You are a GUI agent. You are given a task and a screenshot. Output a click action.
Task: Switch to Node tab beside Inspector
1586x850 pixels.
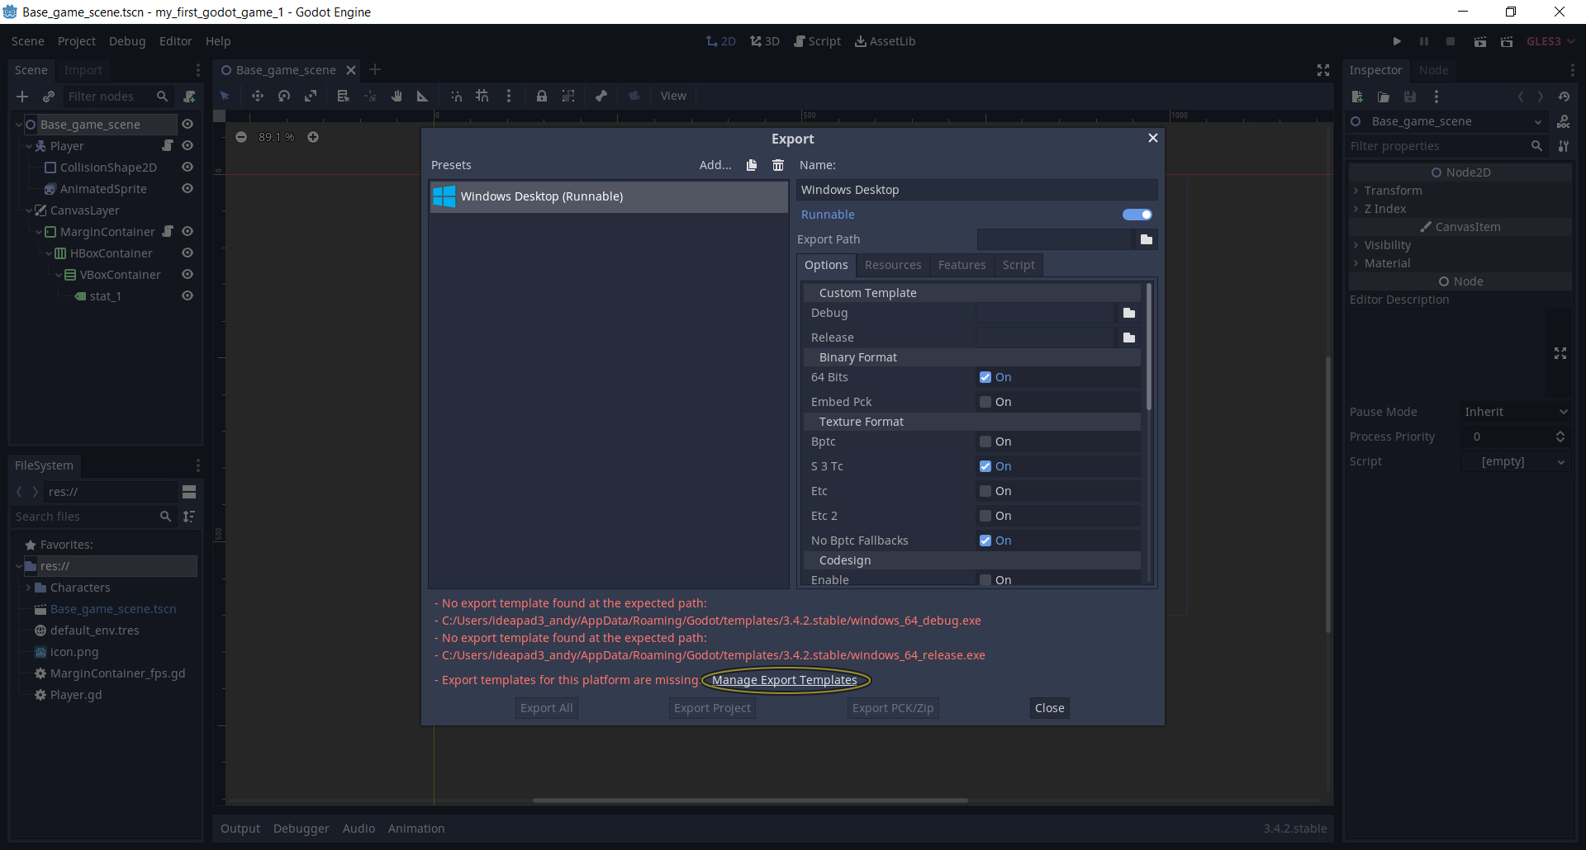click(x=1434, y=70)
